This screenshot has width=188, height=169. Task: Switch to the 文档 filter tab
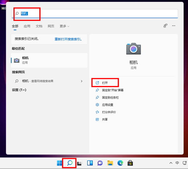point(39,26)
